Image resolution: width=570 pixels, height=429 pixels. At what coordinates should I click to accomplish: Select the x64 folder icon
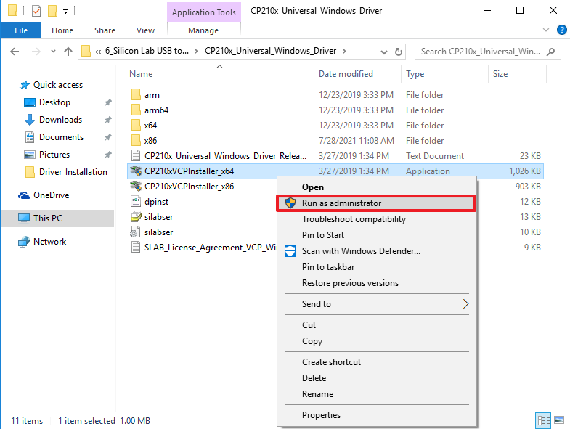pyautogui.click(x=136, y=126)
